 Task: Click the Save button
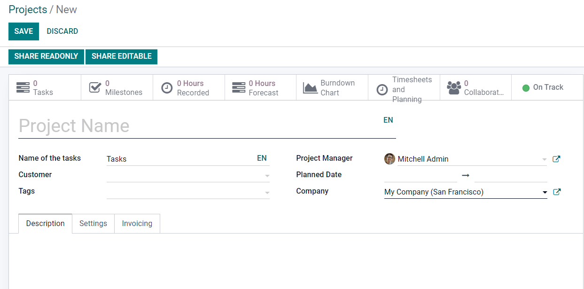(23, 31)
